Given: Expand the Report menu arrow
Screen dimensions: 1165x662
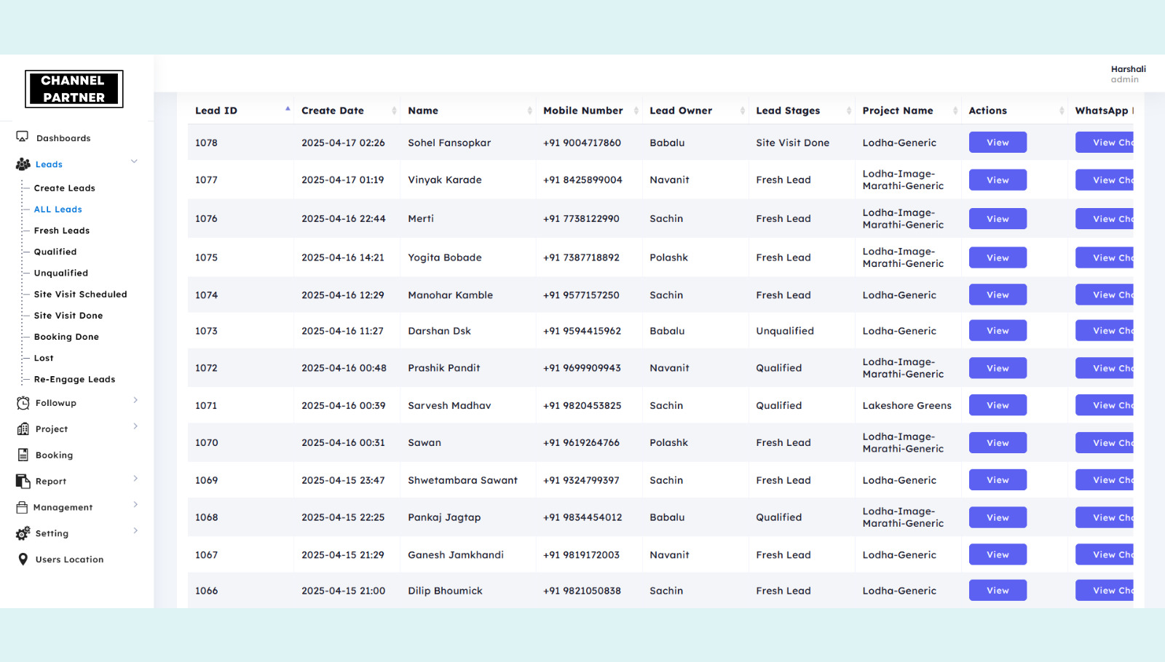Looking at the screenshot, I should point(135,479).
